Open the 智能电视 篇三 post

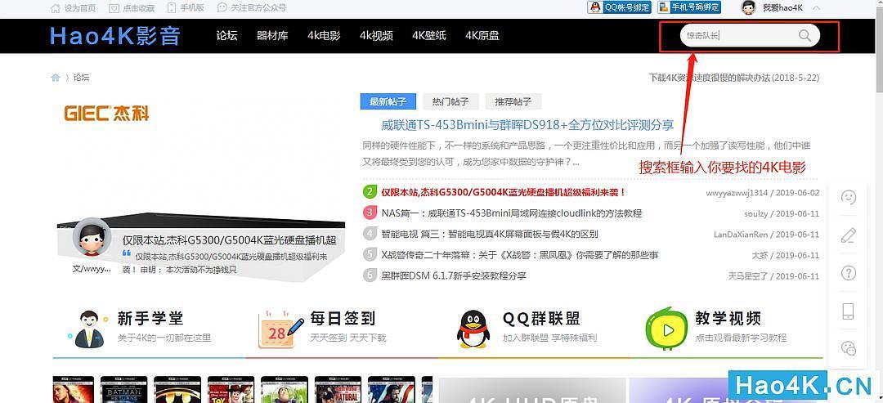click(x=490, y=235)
